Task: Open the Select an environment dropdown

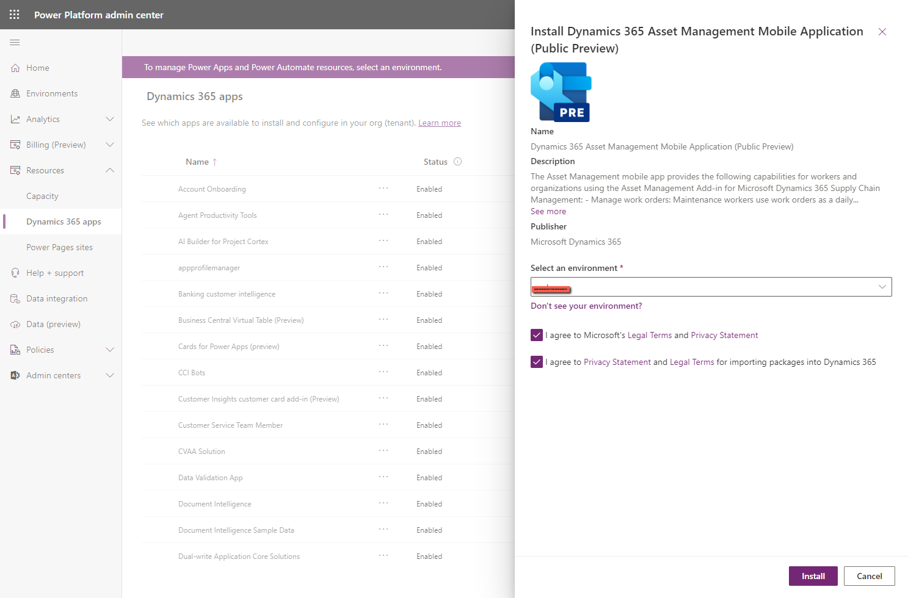Action: (x=711, y=287)
